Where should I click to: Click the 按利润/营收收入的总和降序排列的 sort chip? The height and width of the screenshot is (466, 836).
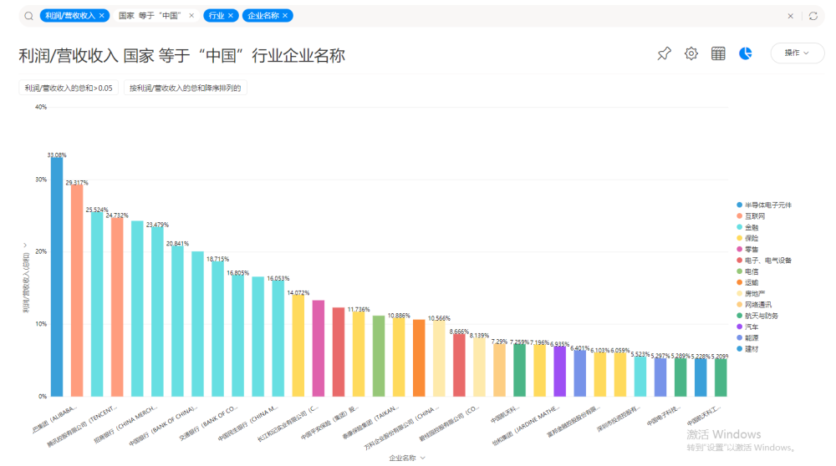[x=185, y=88]
